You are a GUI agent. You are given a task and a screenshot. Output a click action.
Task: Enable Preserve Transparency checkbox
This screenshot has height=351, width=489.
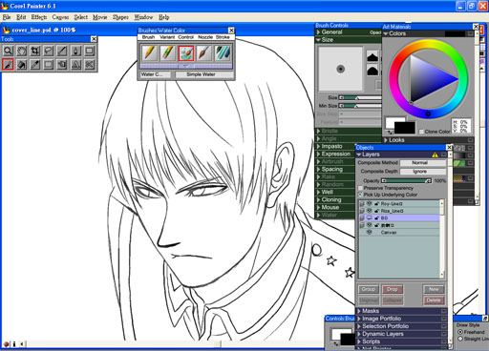(x=360, y=188)
